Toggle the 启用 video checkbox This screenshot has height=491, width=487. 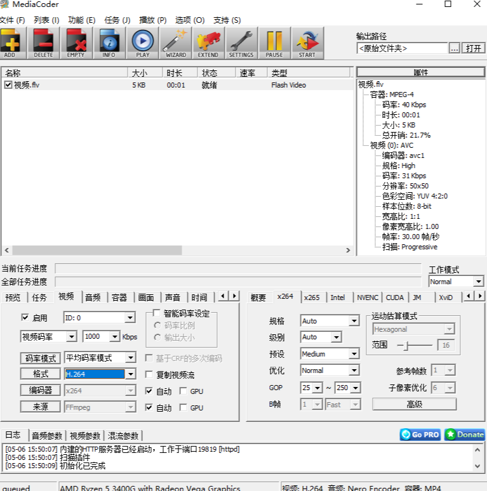pyautogui.click(x=25, y=318)
